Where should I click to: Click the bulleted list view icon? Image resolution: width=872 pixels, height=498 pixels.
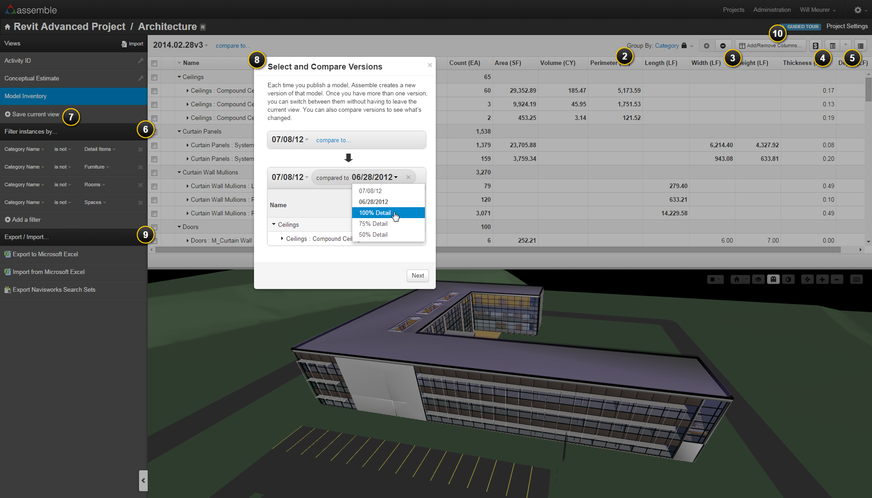click(861, 46)
